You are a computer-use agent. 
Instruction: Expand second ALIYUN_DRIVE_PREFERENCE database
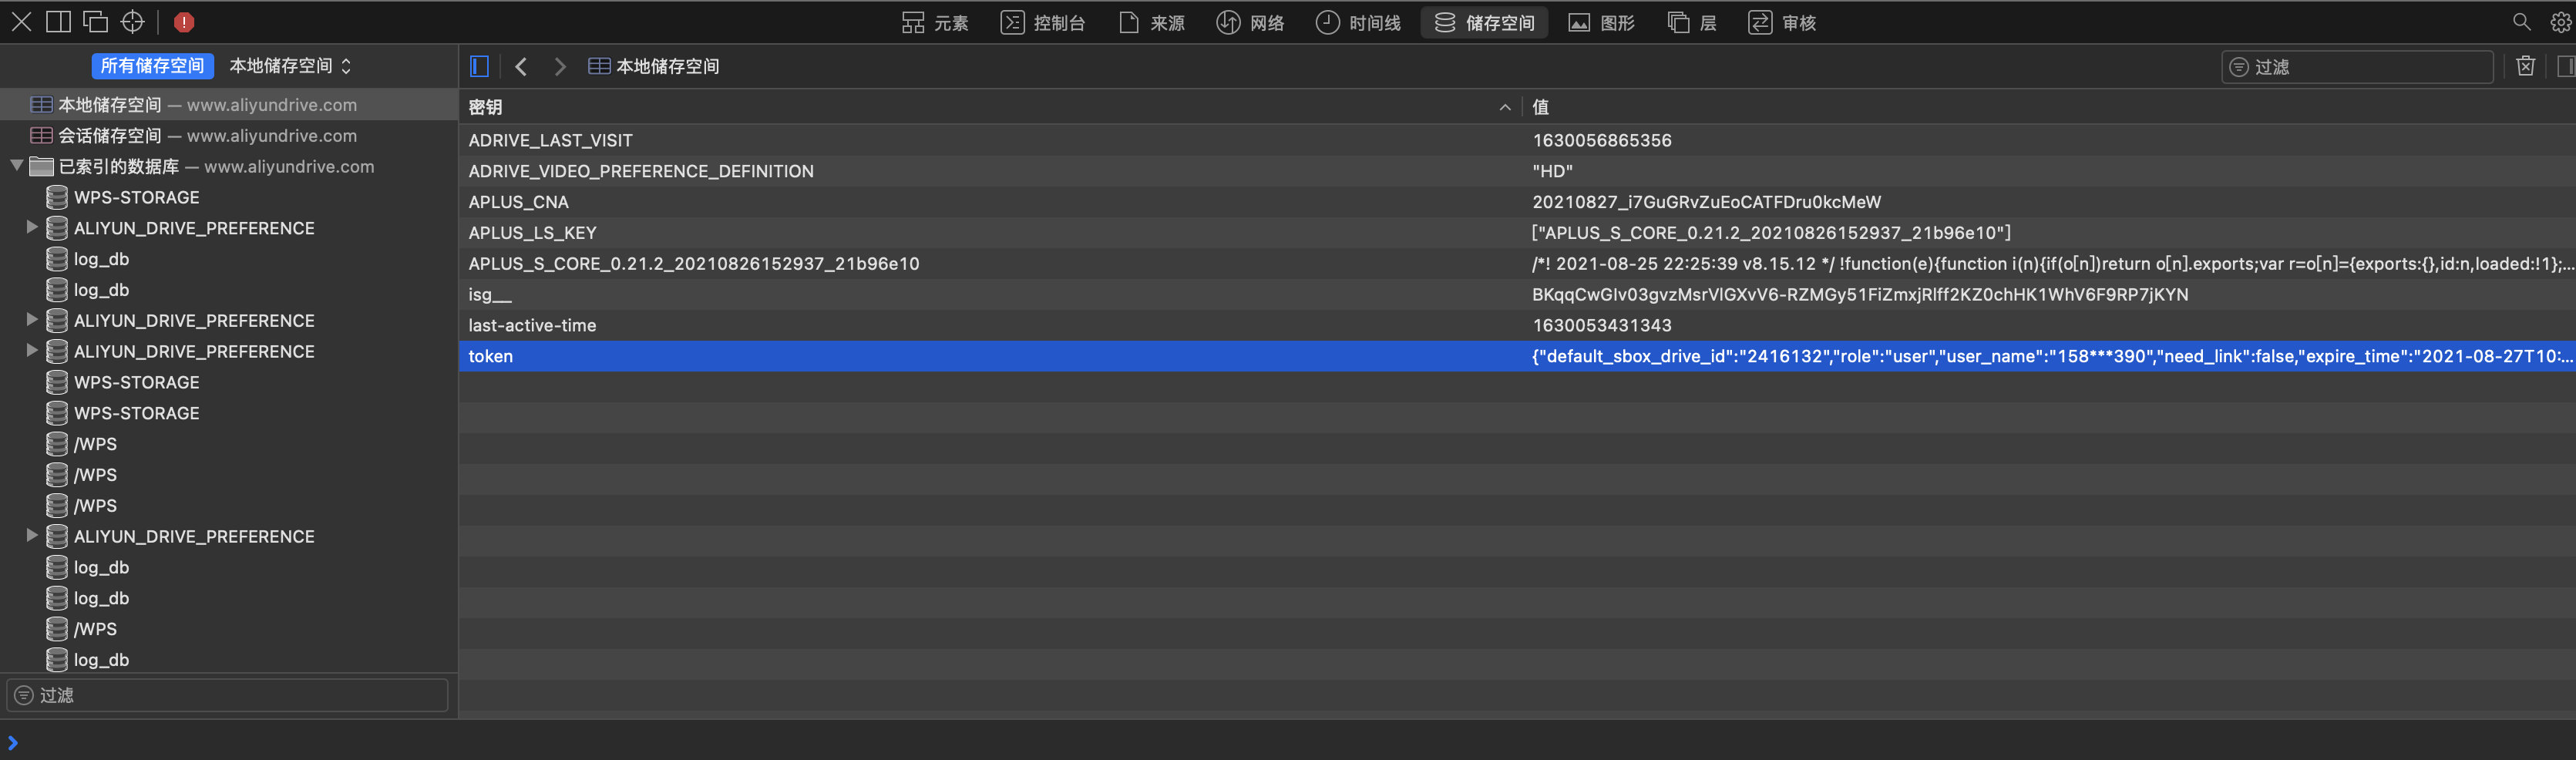click(x=32, y=320)
